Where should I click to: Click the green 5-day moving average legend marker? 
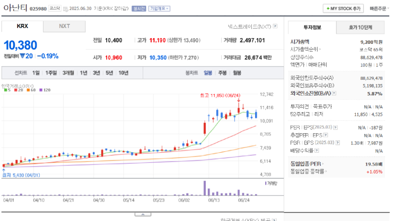tap(5, 90)
